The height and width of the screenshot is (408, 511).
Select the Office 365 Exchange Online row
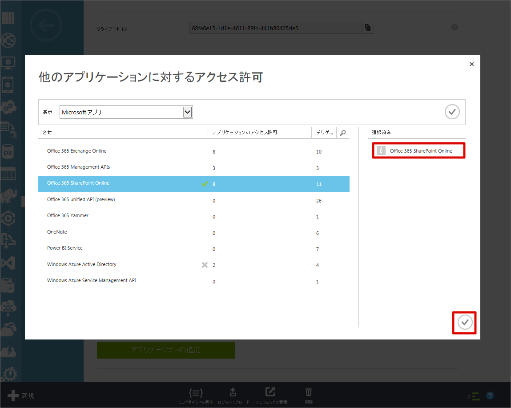(x=193, y=151)
